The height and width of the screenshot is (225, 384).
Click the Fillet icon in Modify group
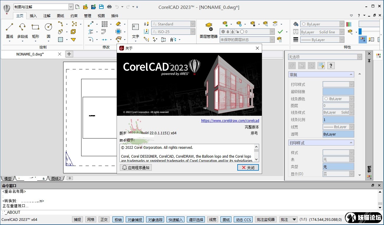91,40
